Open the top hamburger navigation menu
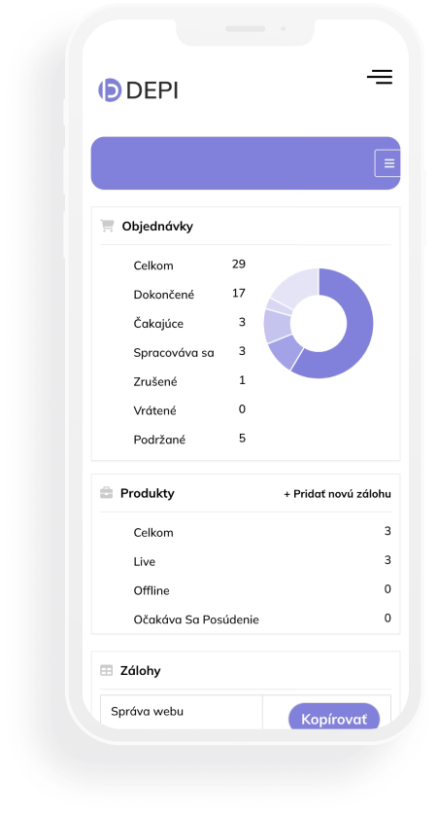438x814 pixels. pos(380,77)
